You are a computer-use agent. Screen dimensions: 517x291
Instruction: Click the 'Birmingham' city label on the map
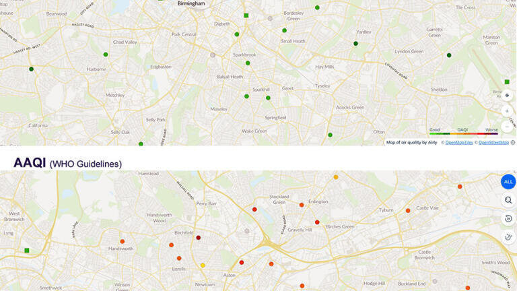191,3
